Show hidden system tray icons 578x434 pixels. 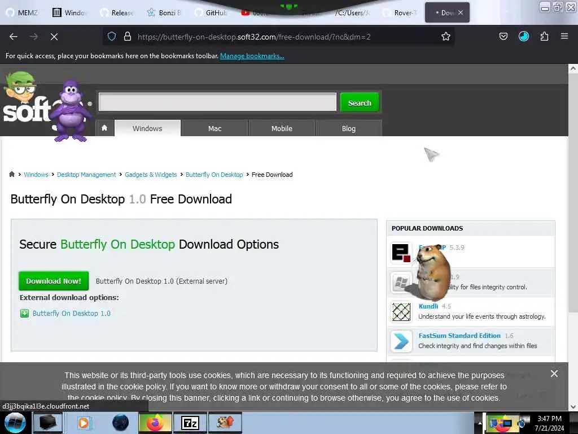(480, 423)
